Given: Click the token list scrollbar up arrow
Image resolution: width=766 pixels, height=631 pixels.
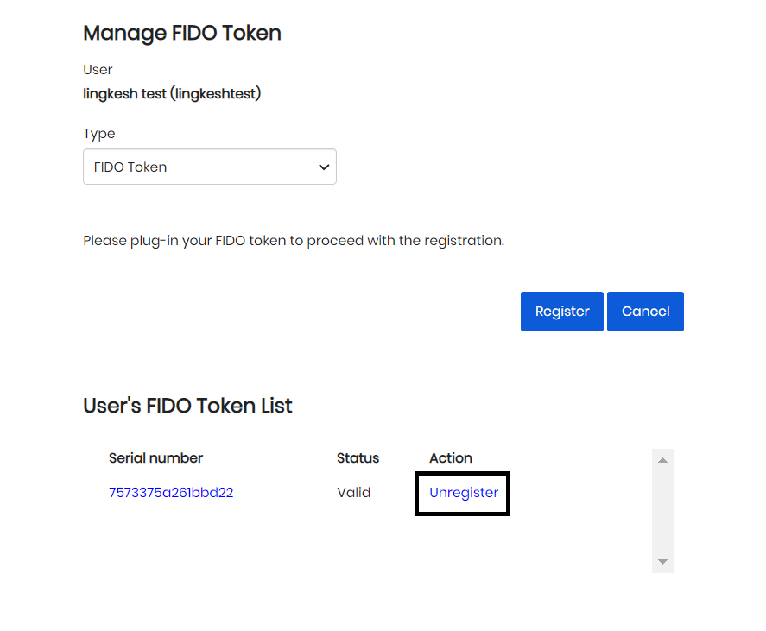Looking at the screenshot, I should 662,460.
